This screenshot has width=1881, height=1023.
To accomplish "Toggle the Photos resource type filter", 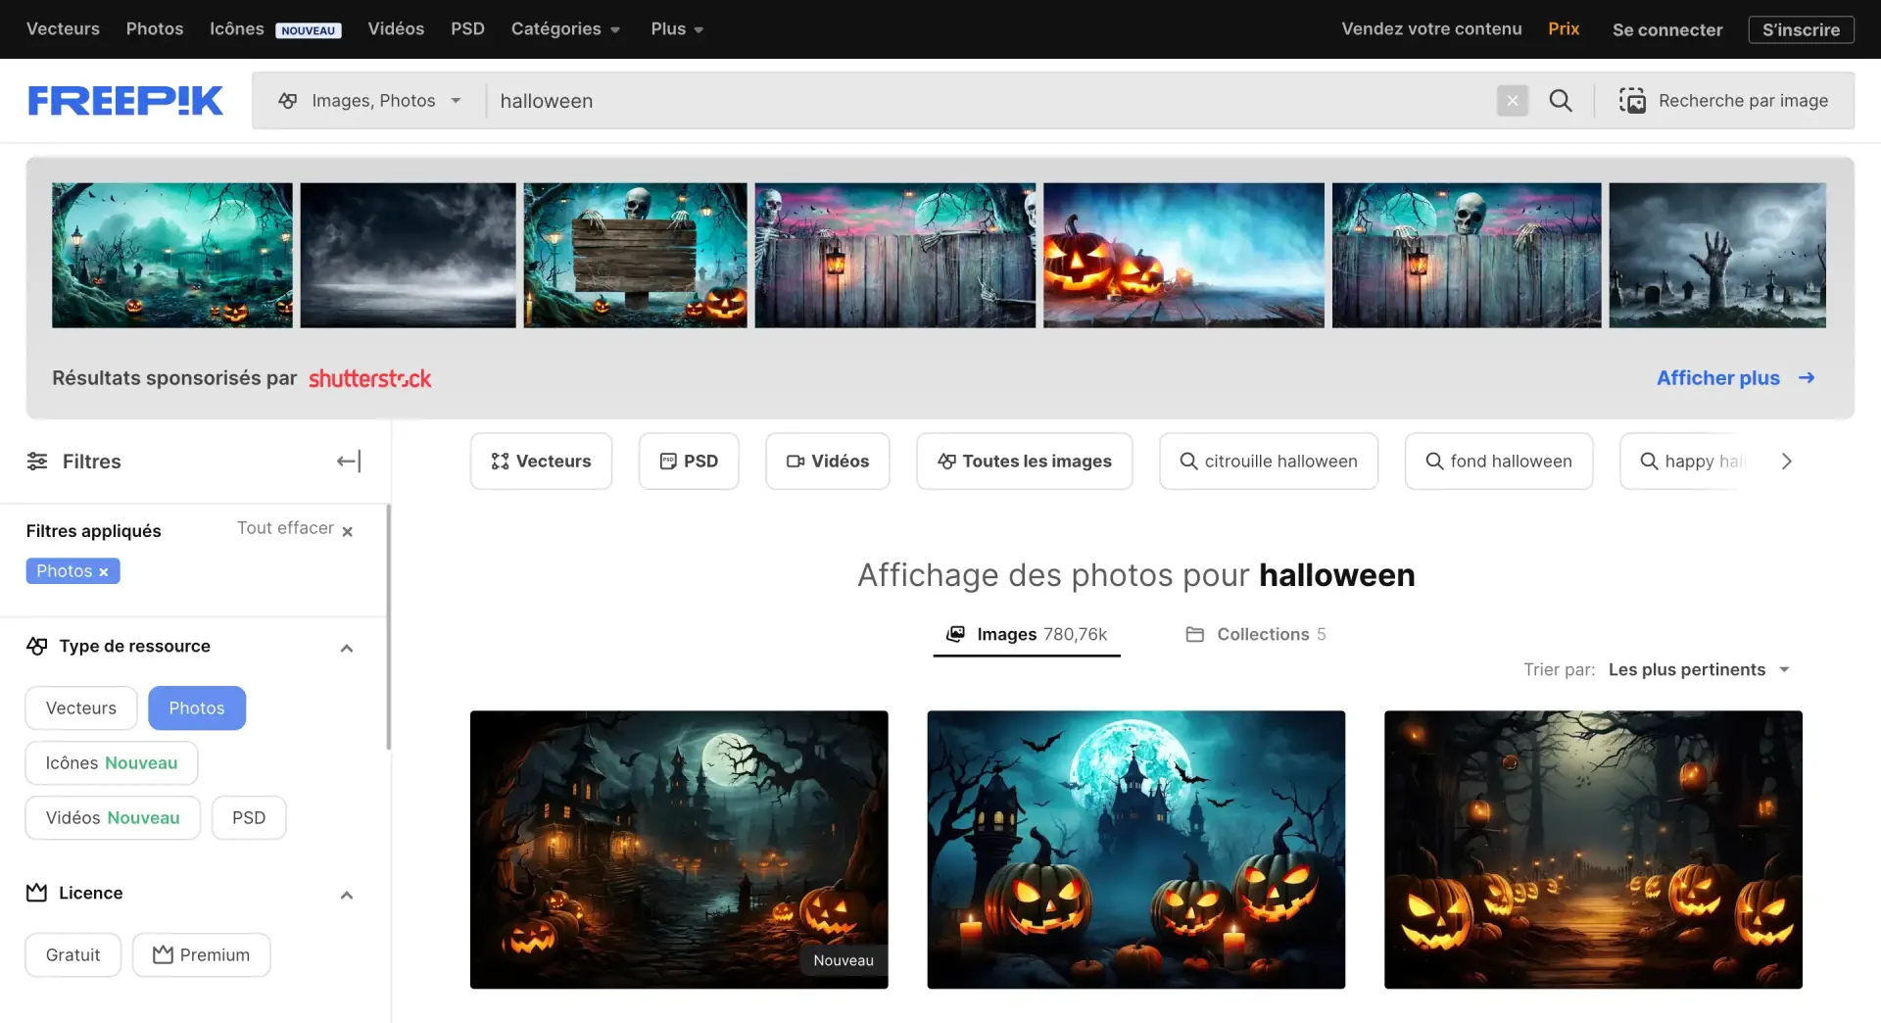I will coord(197,708).
